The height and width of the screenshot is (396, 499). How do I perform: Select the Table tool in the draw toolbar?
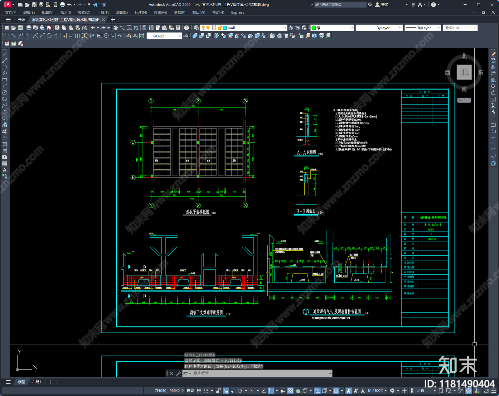[5, 163]
